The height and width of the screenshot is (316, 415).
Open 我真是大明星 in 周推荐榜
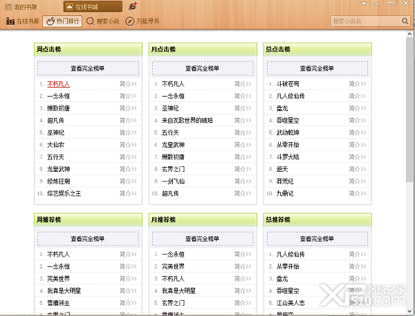pos(64,291)
